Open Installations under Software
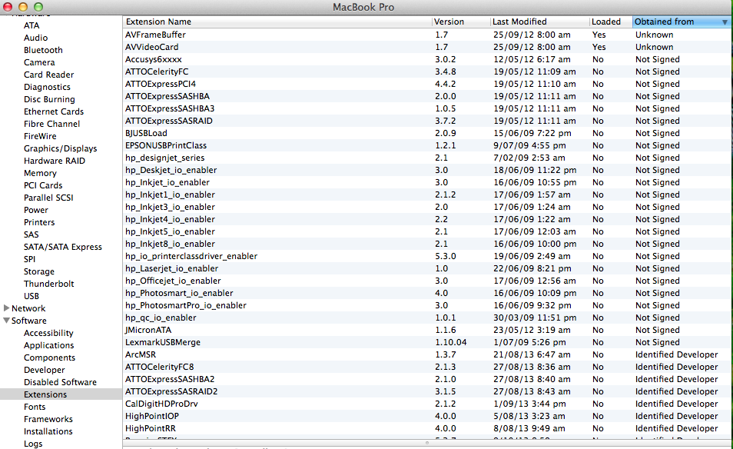Screen dimensions: 733x449 pos(48,431)
